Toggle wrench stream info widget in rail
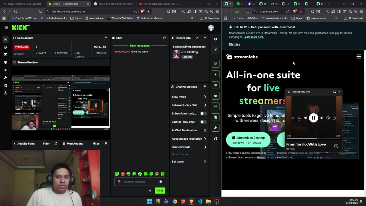The image size is (366, 206). pos(216,128)
